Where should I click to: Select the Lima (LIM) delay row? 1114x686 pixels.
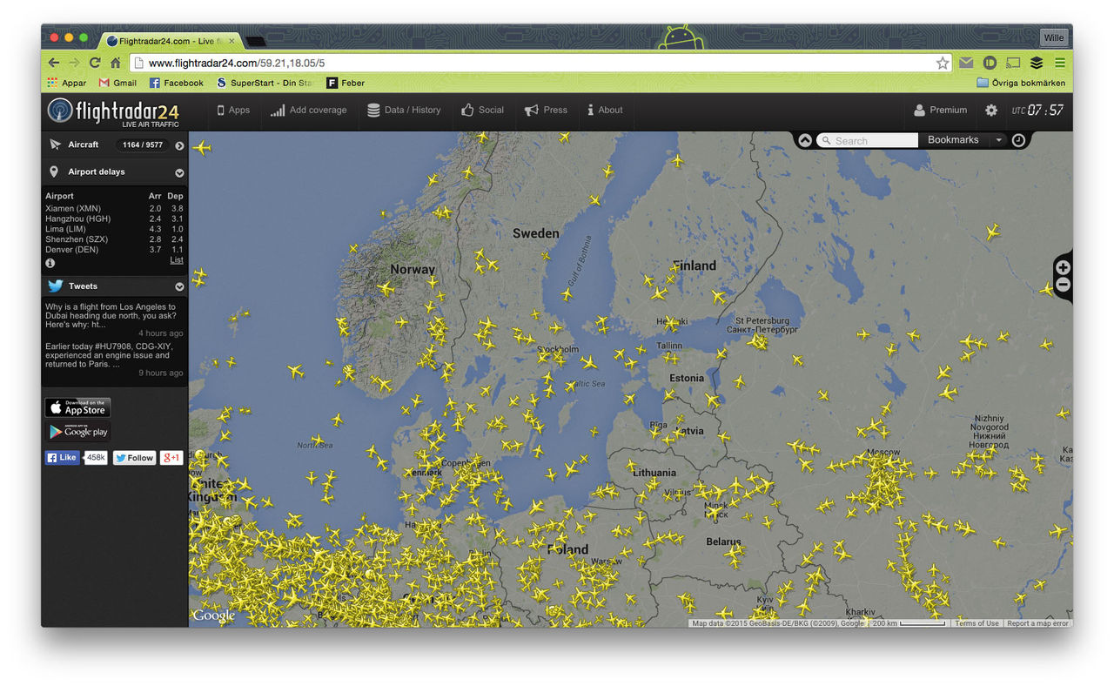tap(114, 229)
